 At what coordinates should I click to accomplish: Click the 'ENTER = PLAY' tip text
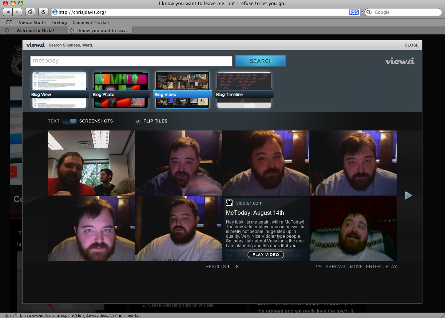(x=381, y=267)
